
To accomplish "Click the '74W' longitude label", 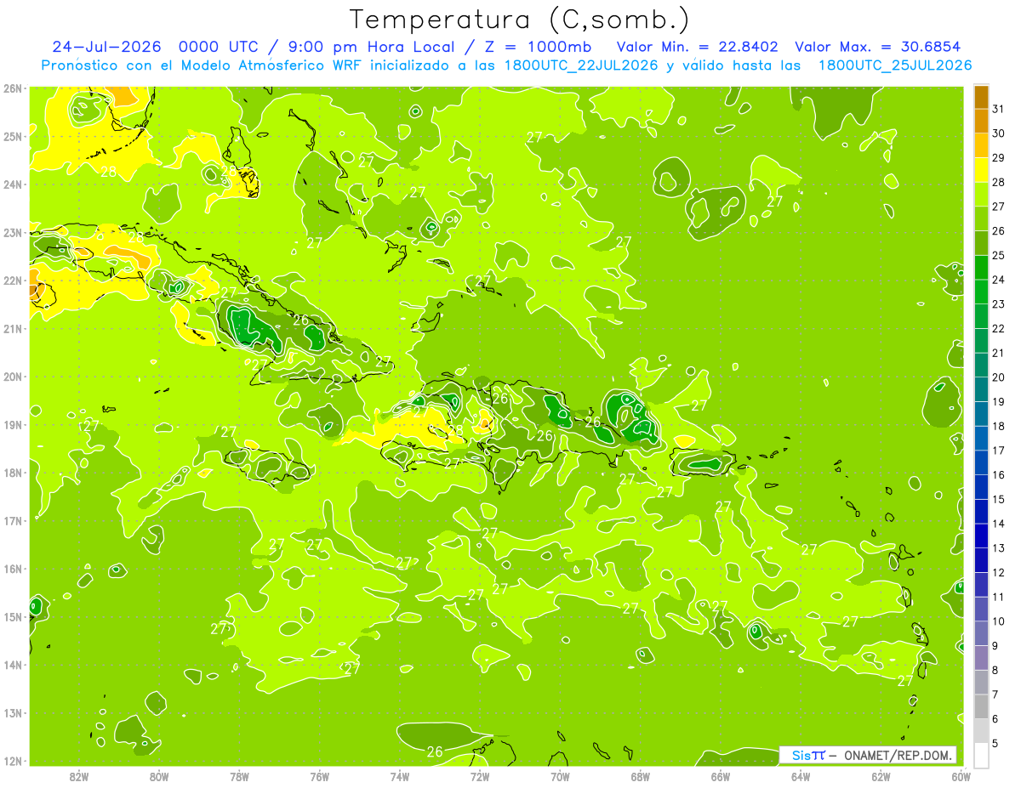I will (400, 776).
